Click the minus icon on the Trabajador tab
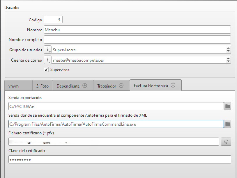This screenshot has width=237, height=178. 121,86
